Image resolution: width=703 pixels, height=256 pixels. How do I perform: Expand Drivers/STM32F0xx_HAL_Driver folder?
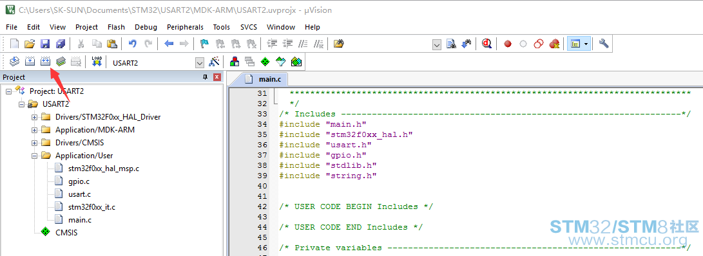point(34,117)
